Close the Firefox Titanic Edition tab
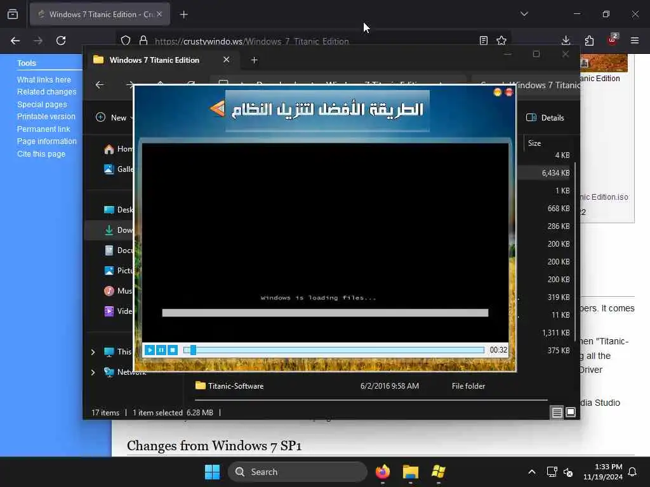 159,15
